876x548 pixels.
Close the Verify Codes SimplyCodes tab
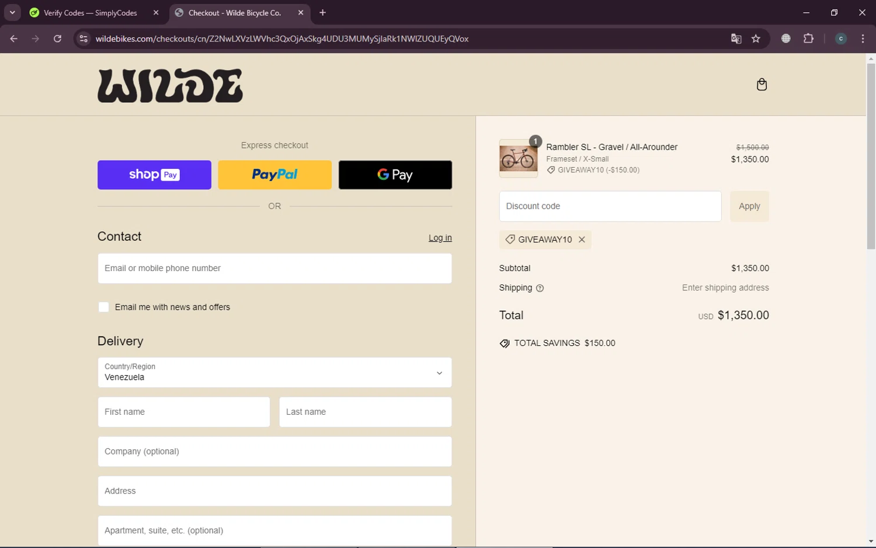point(156,12)
